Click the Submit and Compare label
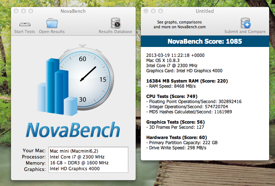 (245, 32)
